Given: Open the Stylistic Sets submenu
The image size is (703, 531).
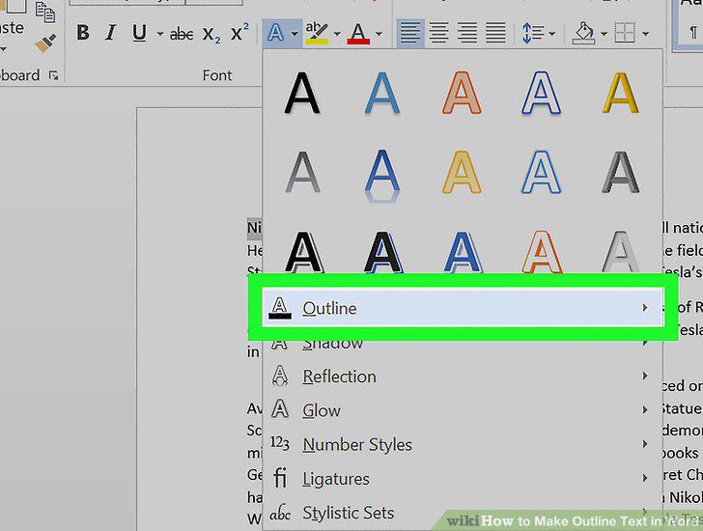Looking at the screenshot, I should point(463,513).
